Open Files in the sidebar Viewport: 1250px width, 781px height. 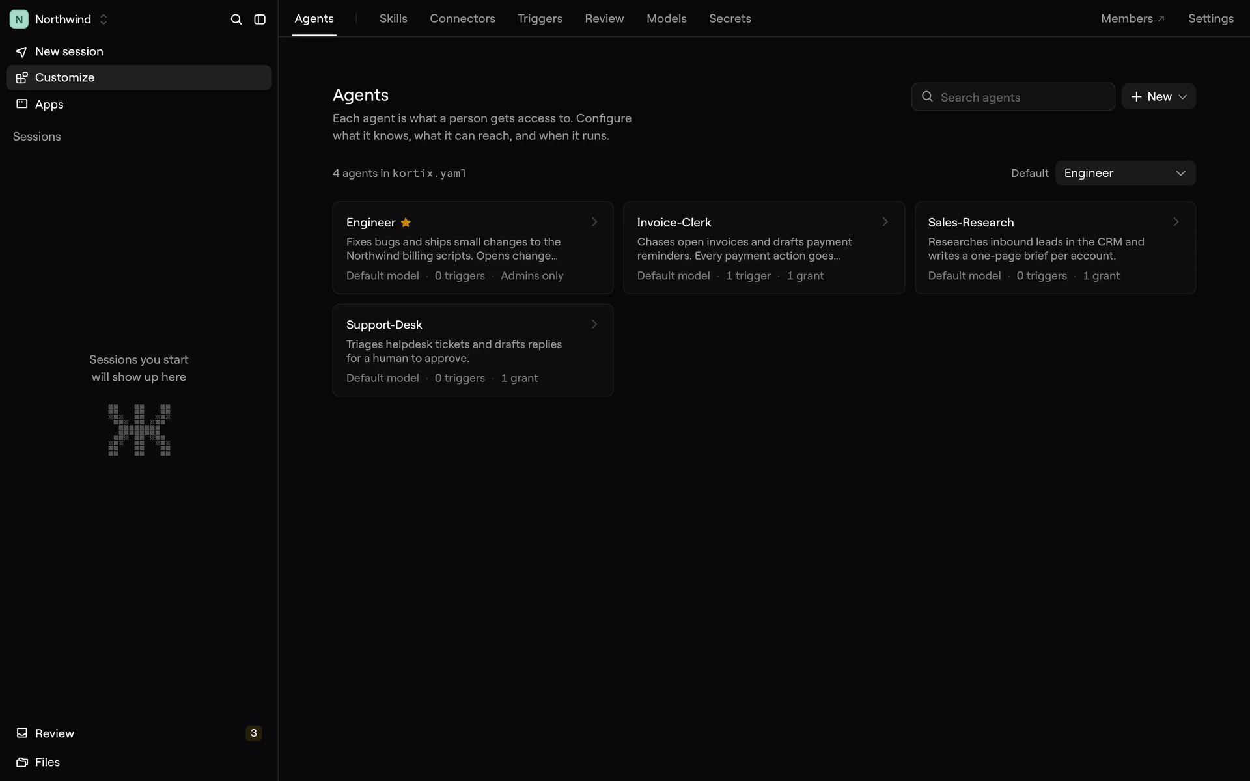click(139, 762)
